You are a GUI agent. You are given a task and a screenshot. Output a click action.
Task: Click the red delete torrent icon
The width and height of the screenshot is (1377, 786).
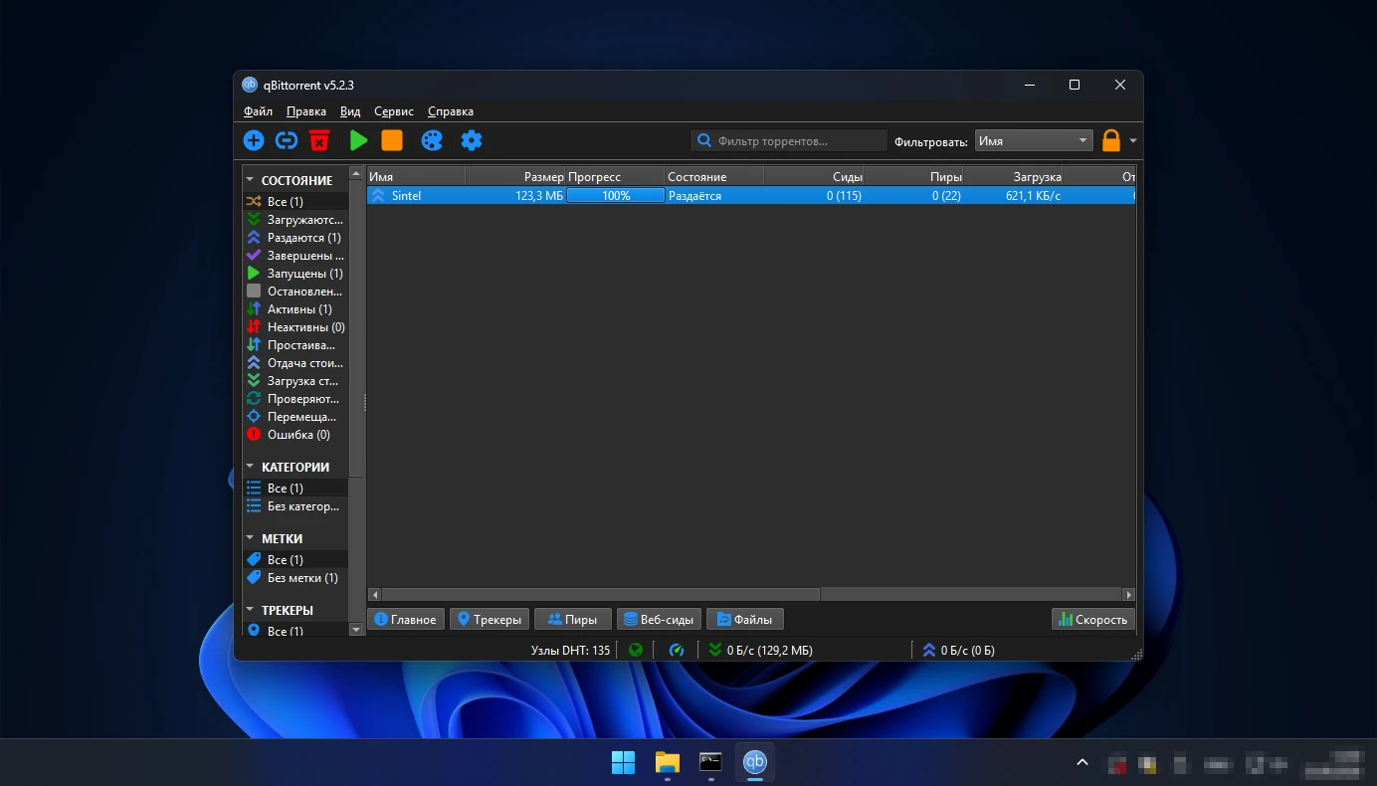[319, 141]
